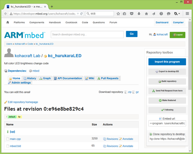Click the ARM mbed logo

click(25, 35)
